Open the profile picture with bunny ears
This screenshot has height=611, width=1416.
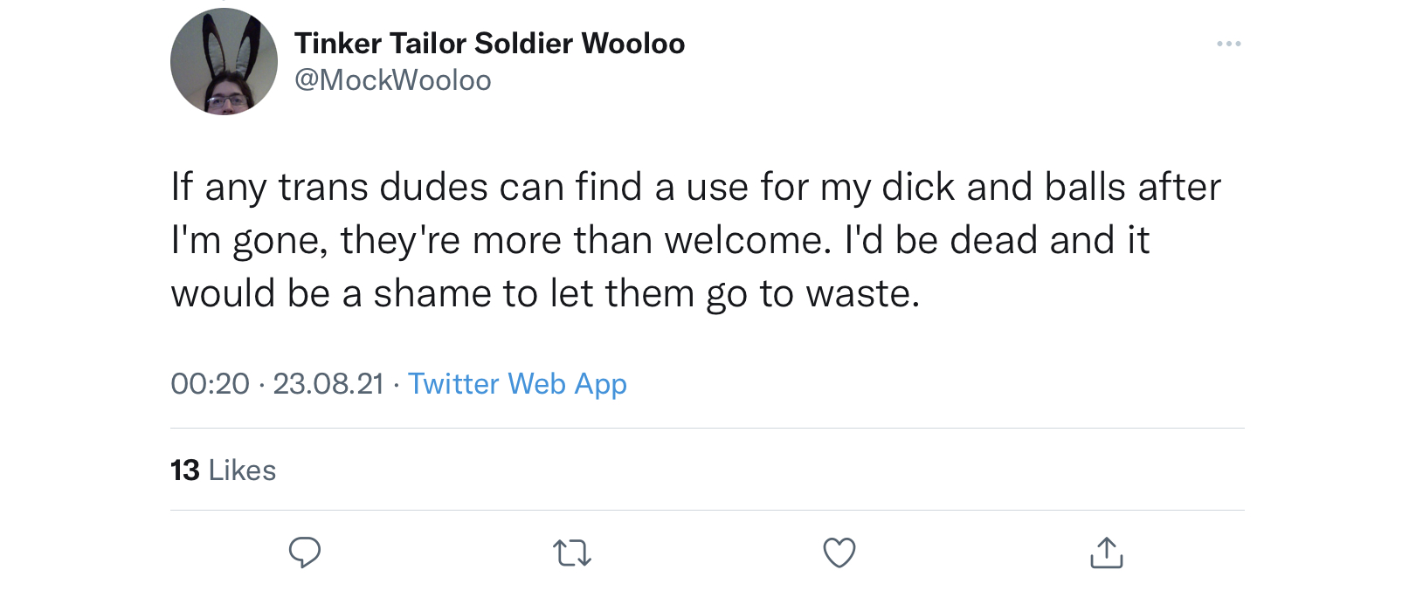pos(224,61)
